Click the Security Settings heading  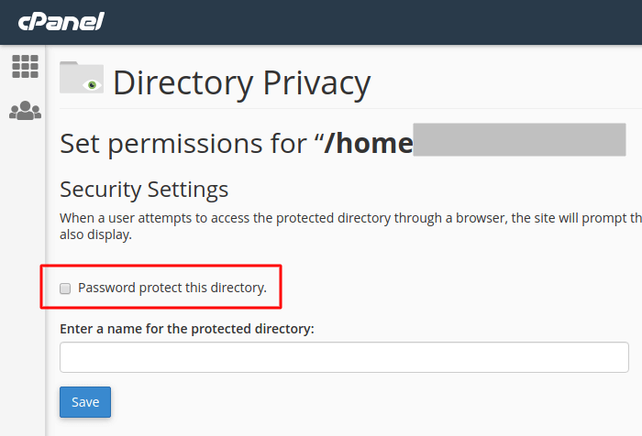point(144,190)
